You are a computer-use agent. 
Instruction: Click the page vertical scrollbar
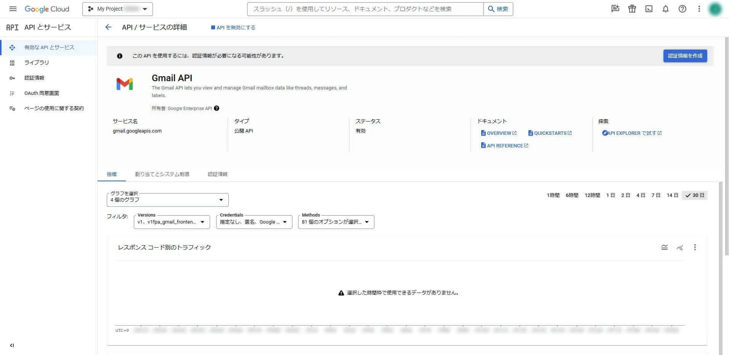726,147
